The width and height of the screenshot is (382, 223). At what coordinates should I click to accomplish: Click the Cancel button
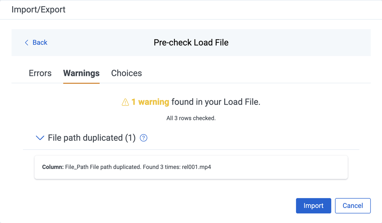[x=353, y=206]
